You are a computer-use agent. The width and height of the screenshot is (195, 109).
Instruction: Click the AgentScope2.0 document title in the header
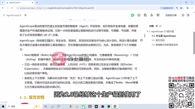pyautogui.click(x=14, y=15)
